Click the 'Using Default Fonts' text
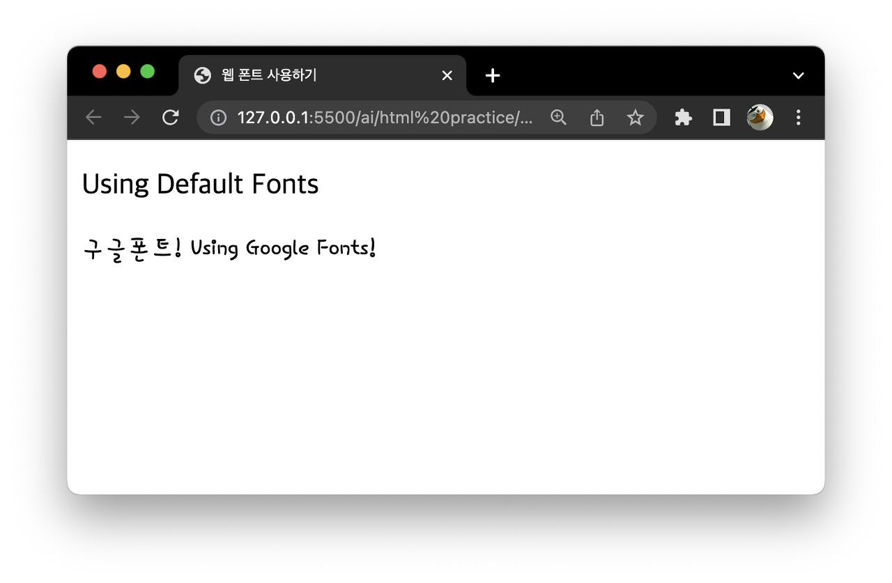This screenshot has height=583, width=892. coord(200,185)
